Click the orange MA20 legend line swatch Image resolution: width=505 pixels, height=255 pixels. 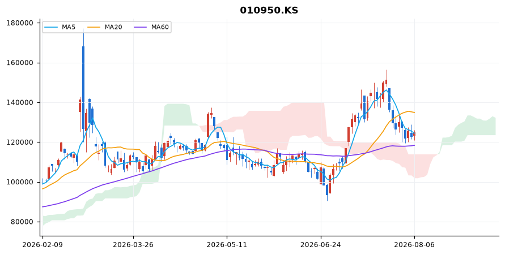point(94,27)
